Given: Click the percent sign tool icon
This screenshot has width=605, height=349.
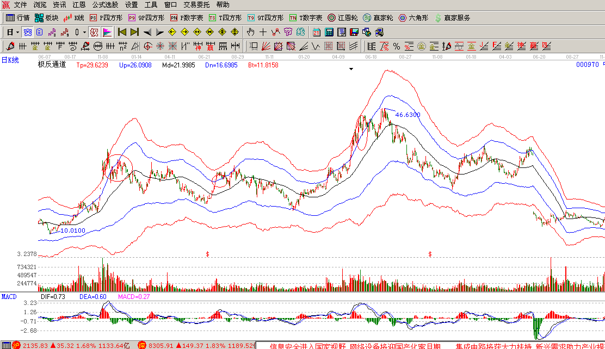Looking at the screenshot, I should [397, 46].
